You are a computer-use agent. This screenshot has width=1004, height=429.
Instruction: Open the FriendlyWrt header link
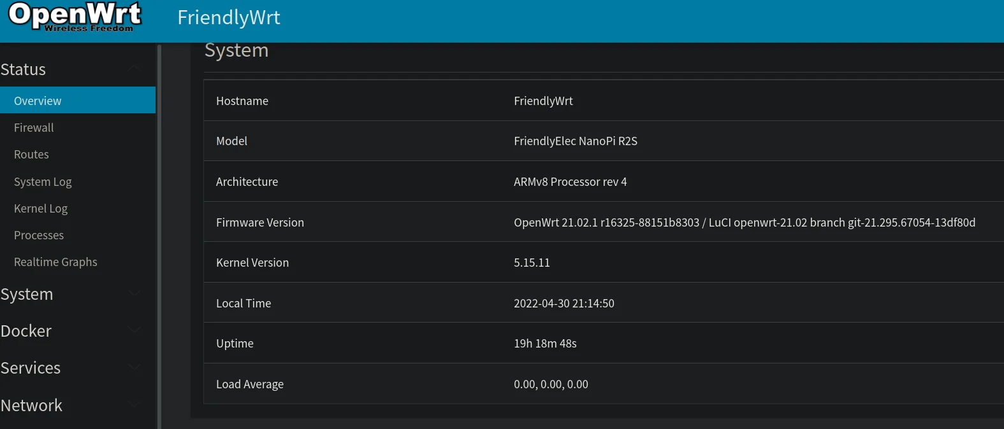click(229, 18)
